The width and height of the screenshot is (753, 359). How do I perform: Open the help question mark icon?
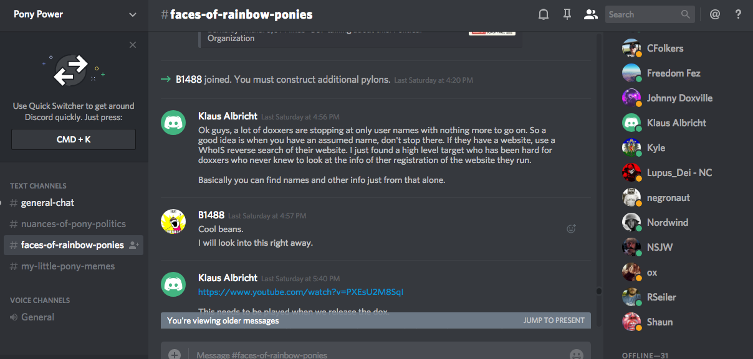tap(739, 14)
